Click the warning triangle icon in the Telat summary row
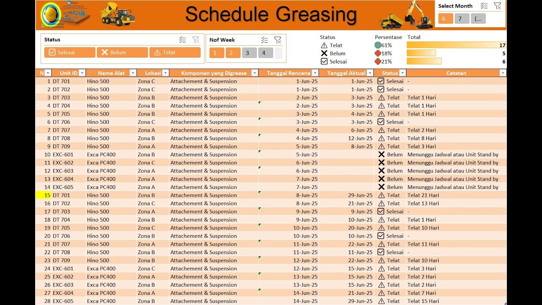Screen dimensions: 542x305 pyautogui.click(x=324, y=45)
